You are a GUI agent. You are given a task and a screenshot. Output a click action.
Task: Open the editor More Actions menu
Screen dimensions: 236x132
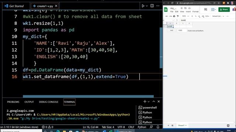(x=158, y=6)
